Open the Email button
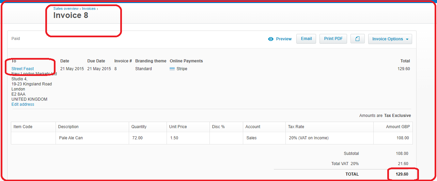Image resolution: width=437 pixels, height=181 pixels. (x=306, y=39)
